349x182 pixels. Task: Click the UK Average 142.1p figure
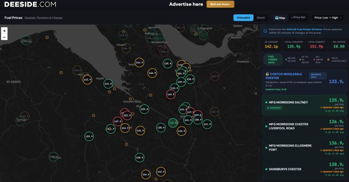(271, 47)
